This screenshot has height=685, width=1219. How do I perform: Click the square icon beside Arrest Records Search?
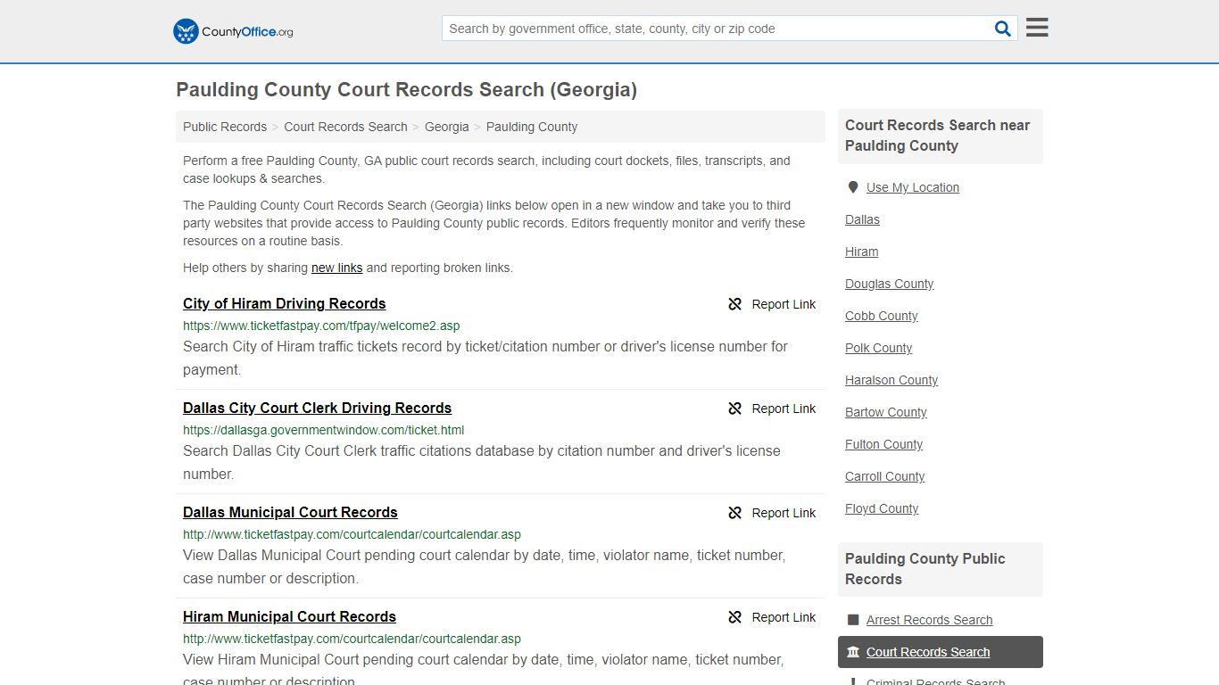pos(853,619)
